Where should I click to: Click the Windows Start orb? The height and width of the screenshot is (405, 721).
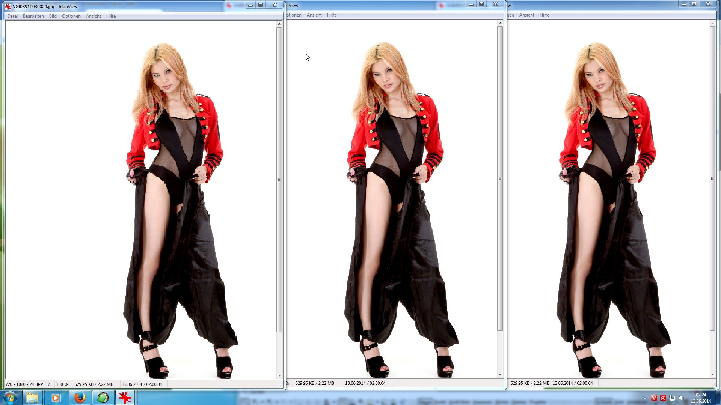pos(10,397)
